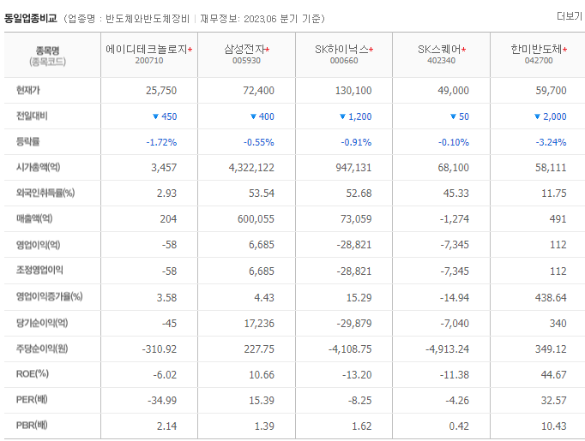Screen dimensions: 585x441
Task: Click the down arrow beside 400
Action: click(x=253, y=116)
